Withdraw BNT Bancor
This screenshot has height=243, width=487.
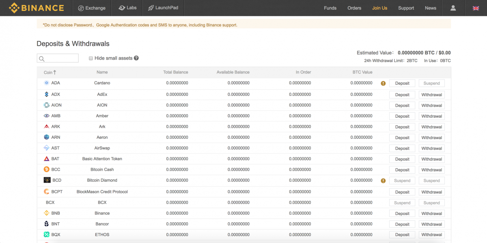tap(432, 224)
